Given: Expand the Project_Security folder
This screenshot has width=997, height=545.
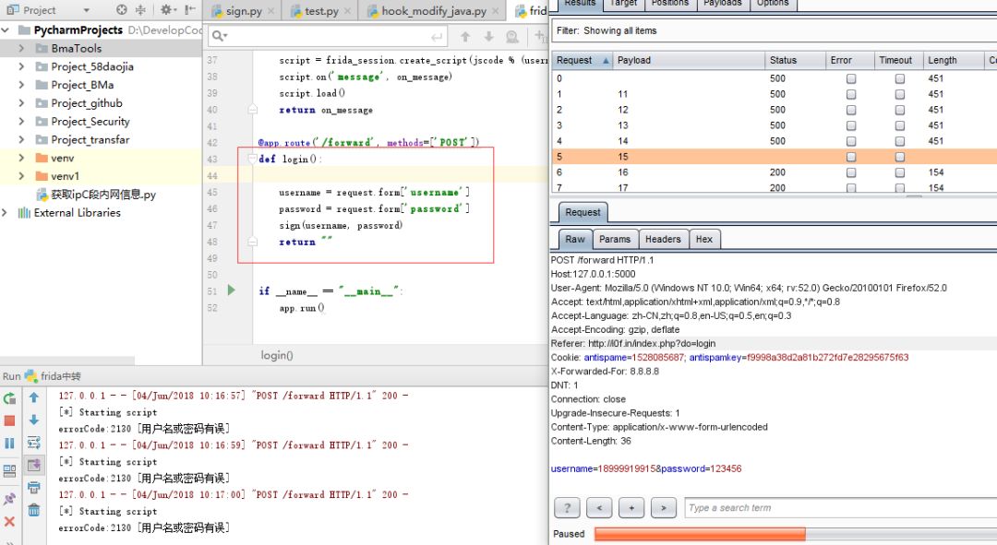Looking at the screenshot, I should click(x=21, y=122).
